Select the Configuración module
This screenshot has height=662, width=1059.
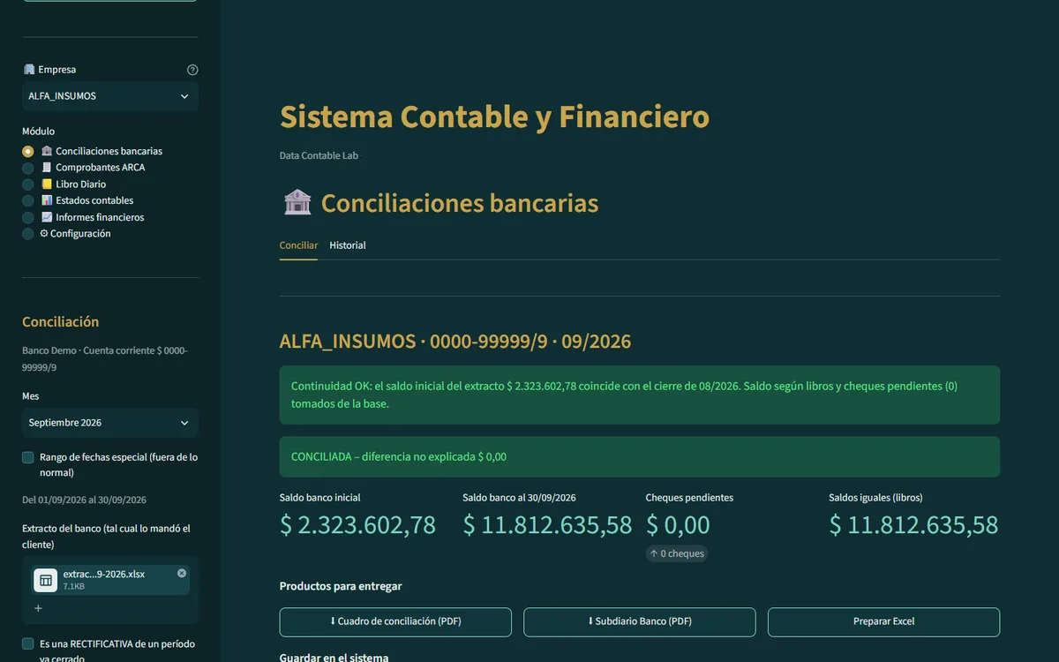(x=67, y=234)
